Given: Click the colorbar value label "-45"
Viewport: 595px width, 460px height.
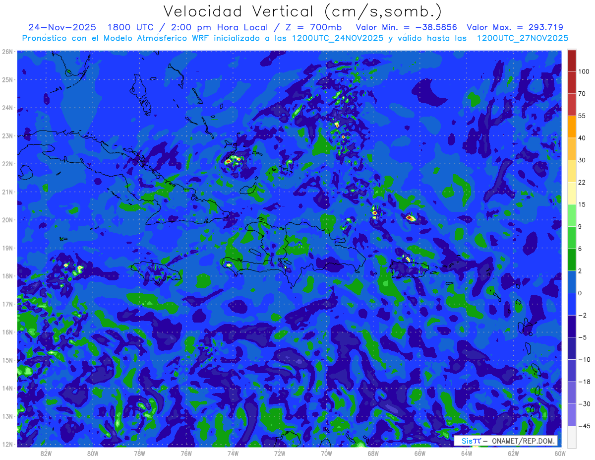Looking at the screenshot, I should pos(584,426).
